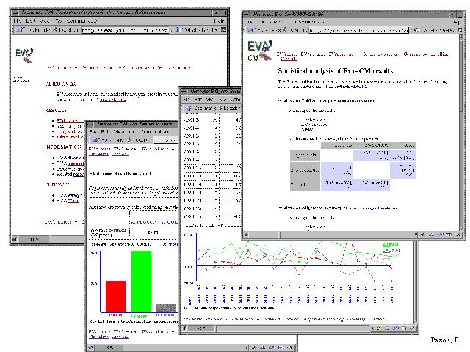This screenshot has width=470, height=352.
Task: Click the What's Related icon in the EVA main window
Action: [x=177, y=29]
